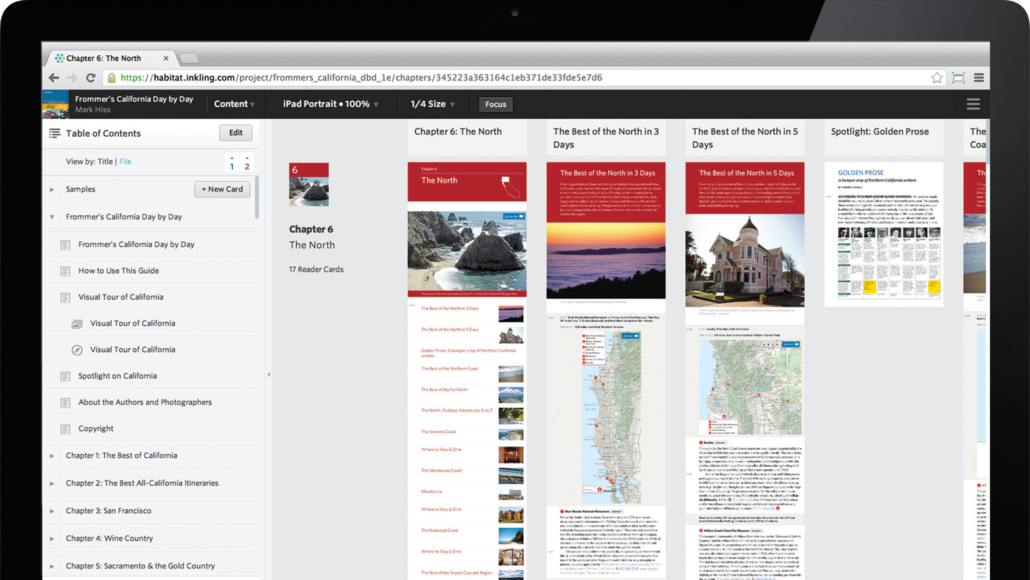This screenshot has height=580, width=1030.
Task: Open the Golden Prose spotlight card
Action: pos(884,234)
